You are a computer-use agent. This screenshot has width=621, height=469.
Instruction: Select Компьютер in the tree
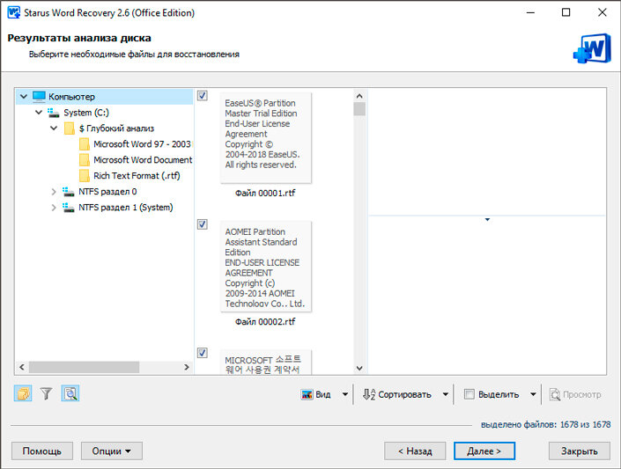(x=71, y=97)
